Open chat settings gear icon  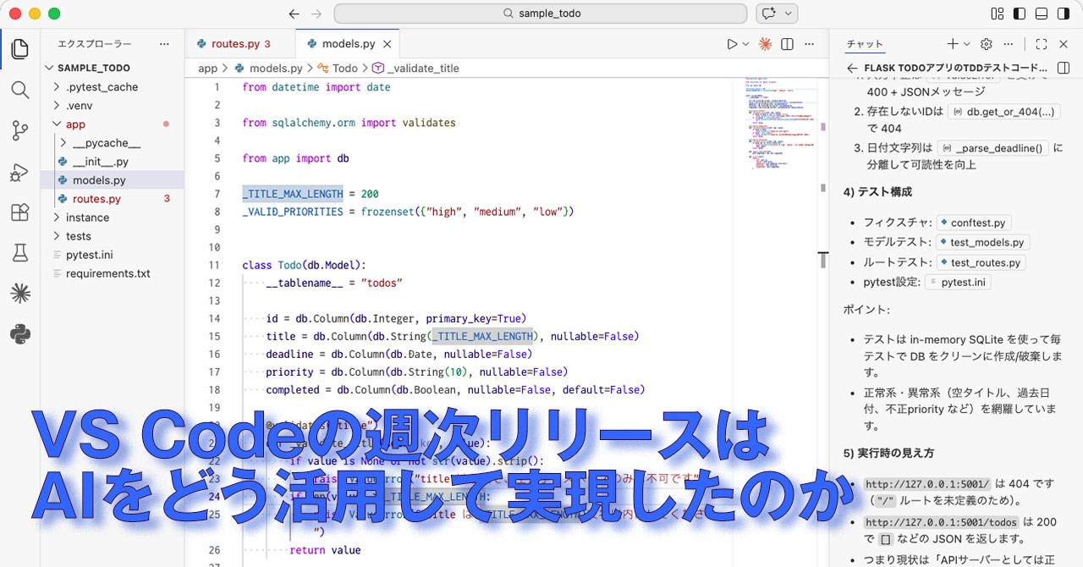pyautogui.click(x=986, y=44)
